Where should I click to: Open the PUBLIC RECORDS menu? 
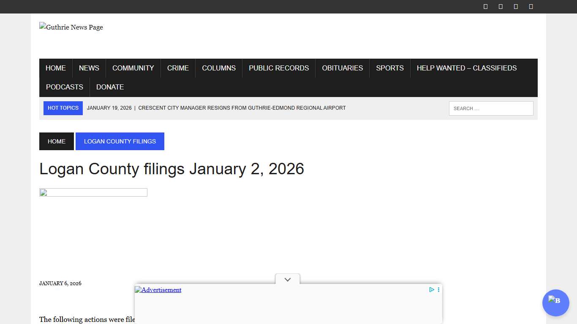click(x=278, y=68)
